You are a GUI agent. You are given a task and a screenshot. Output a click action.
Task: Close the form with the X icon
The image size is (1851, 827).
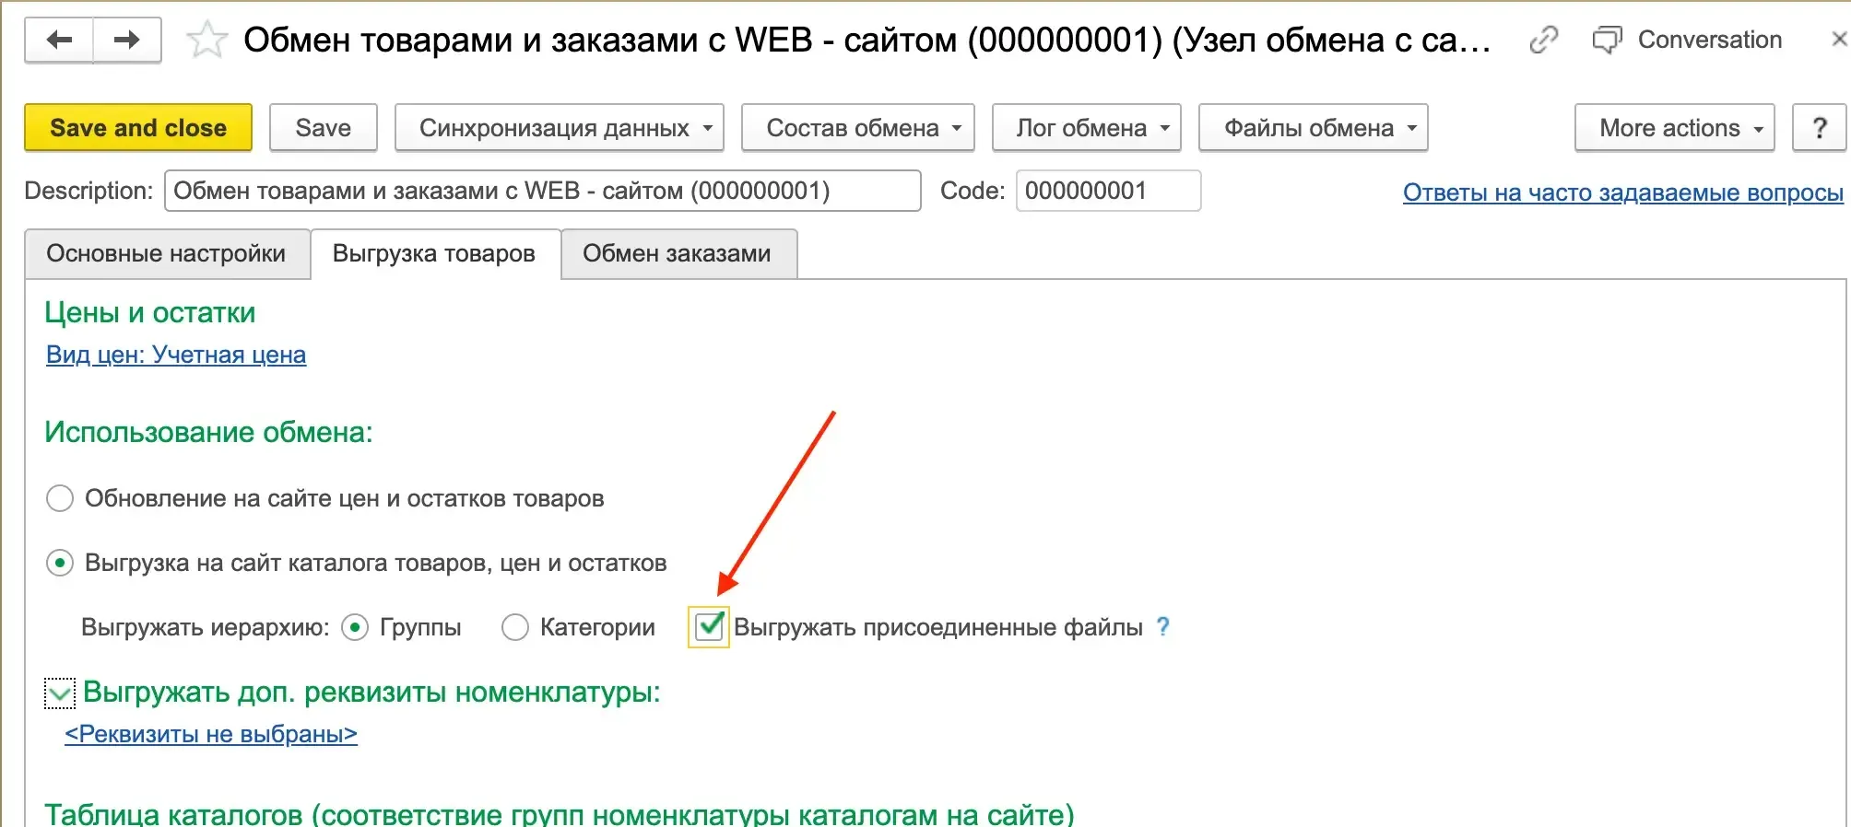(1838, 40)
